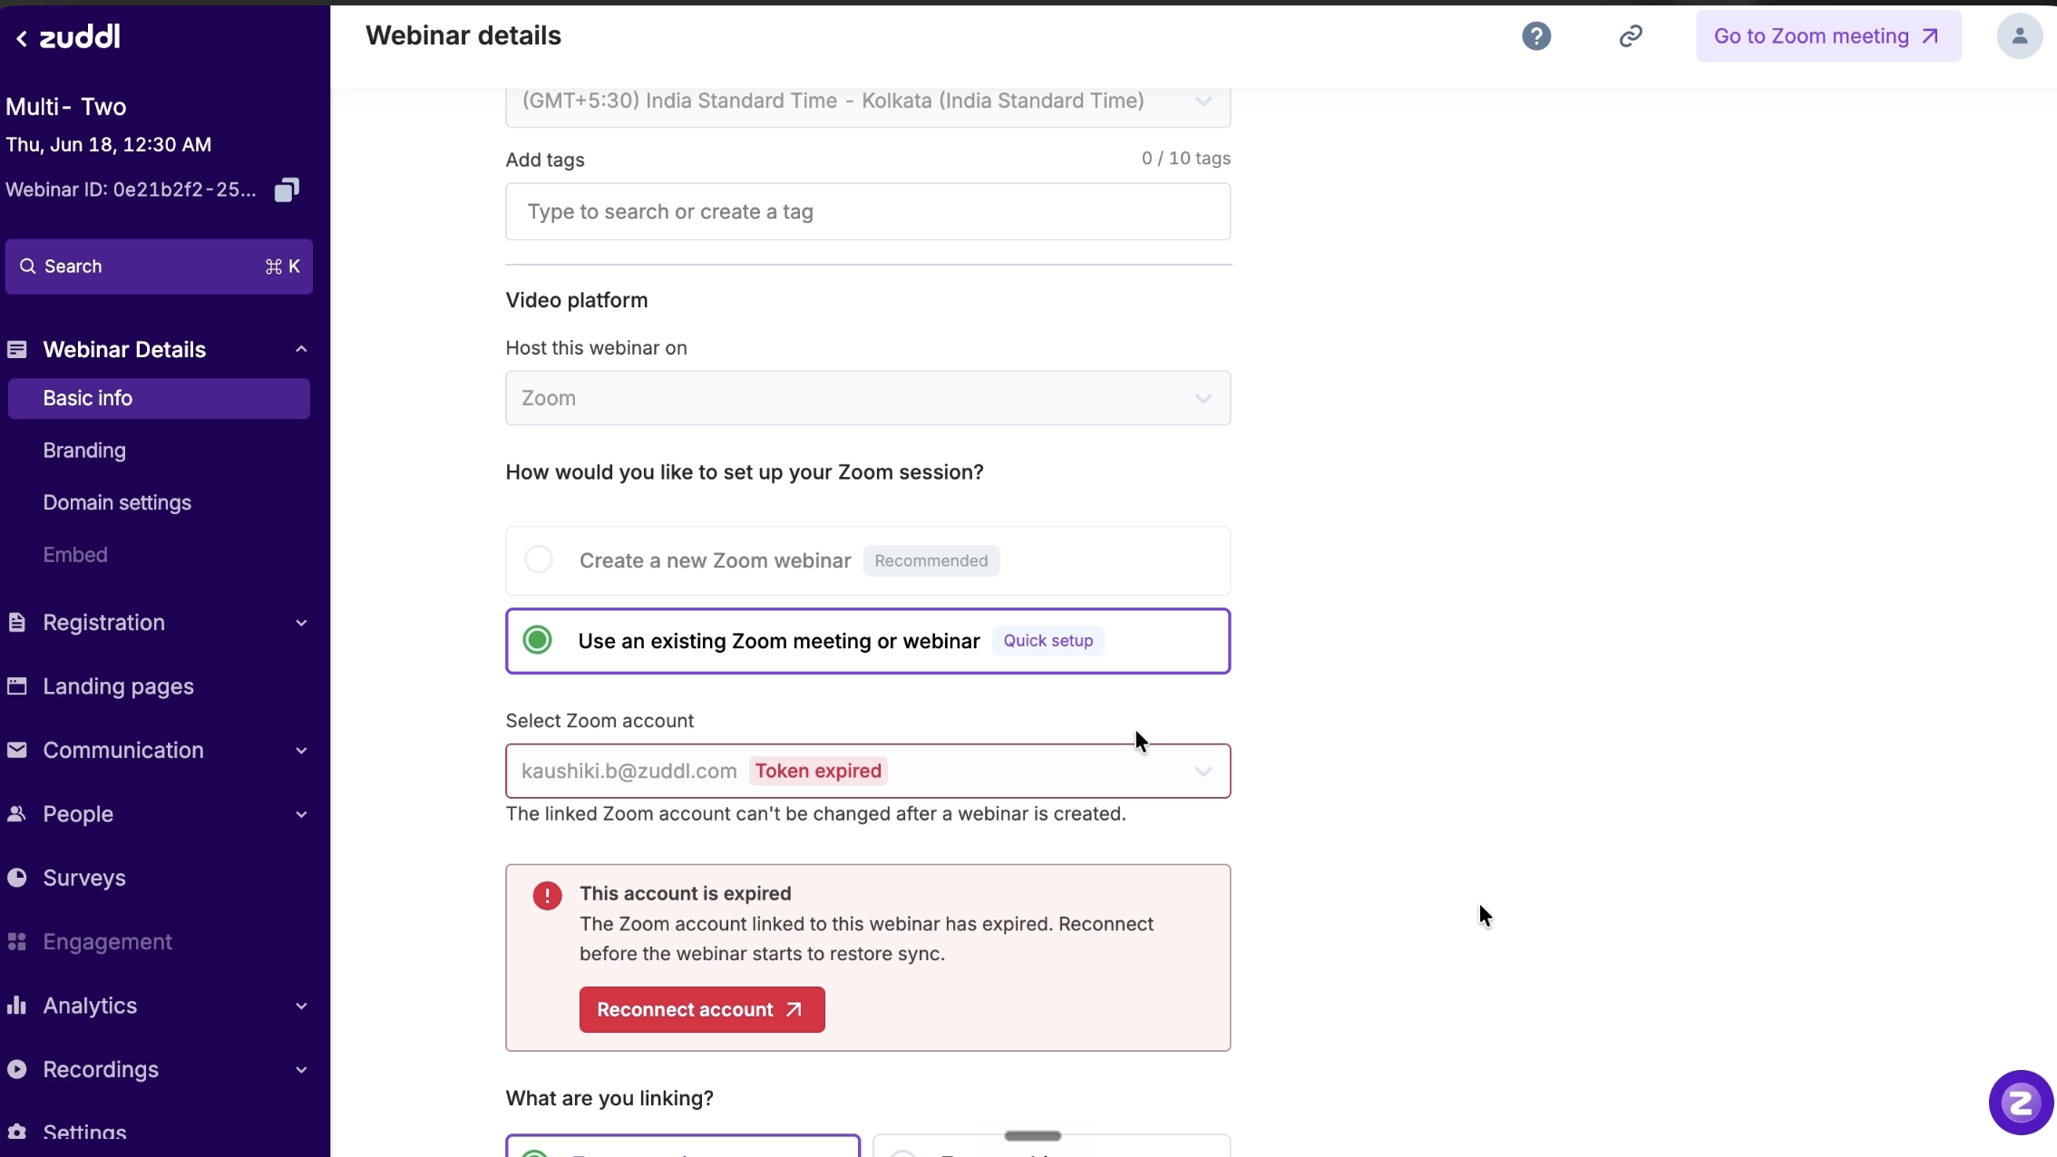This screenshot has width=2057, height=1157.
Task: Click the 0 / 10 tags counter
Action: coord(1185,159)
